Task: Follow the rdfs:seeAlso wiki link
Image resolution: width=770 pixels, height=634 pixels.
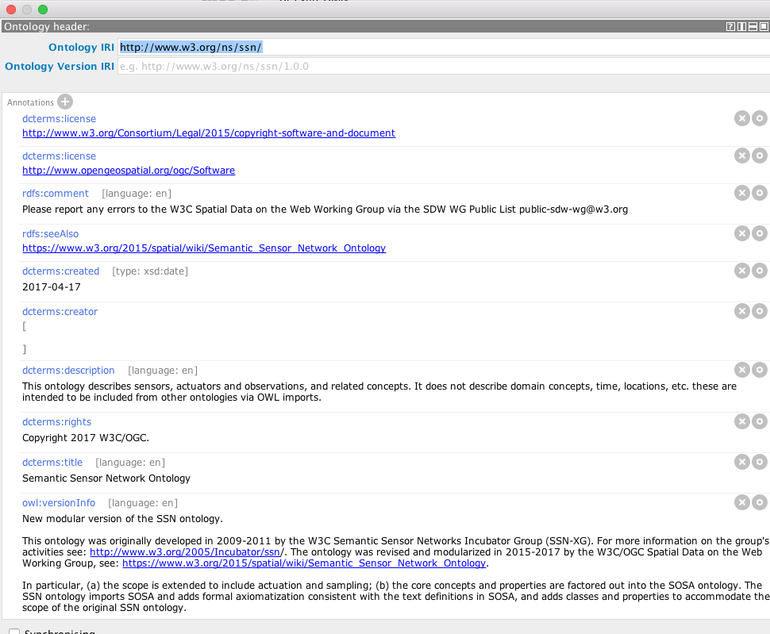Action: [204, 248]
